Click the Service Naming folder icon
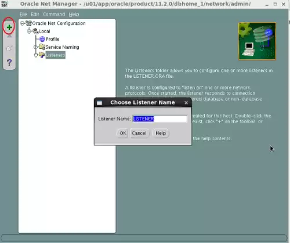The height and width of the screenshot is (243, 290). 42,47
